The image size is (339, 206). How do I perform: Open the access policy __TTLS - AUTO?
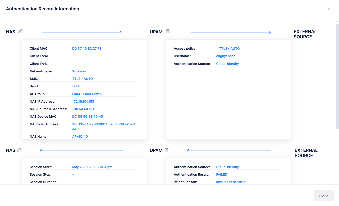point(228,48)
